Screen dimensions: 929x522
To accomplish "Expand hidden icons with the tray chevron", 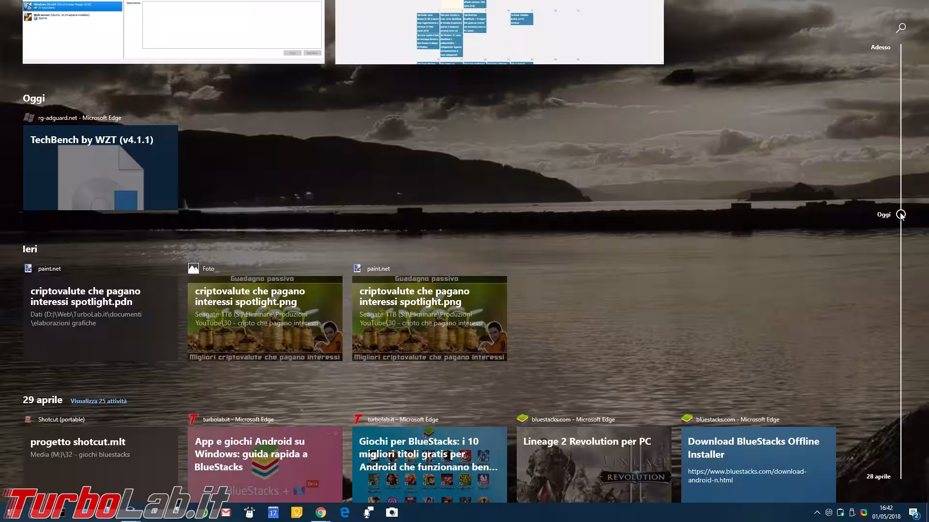I will tap(817, 512).
